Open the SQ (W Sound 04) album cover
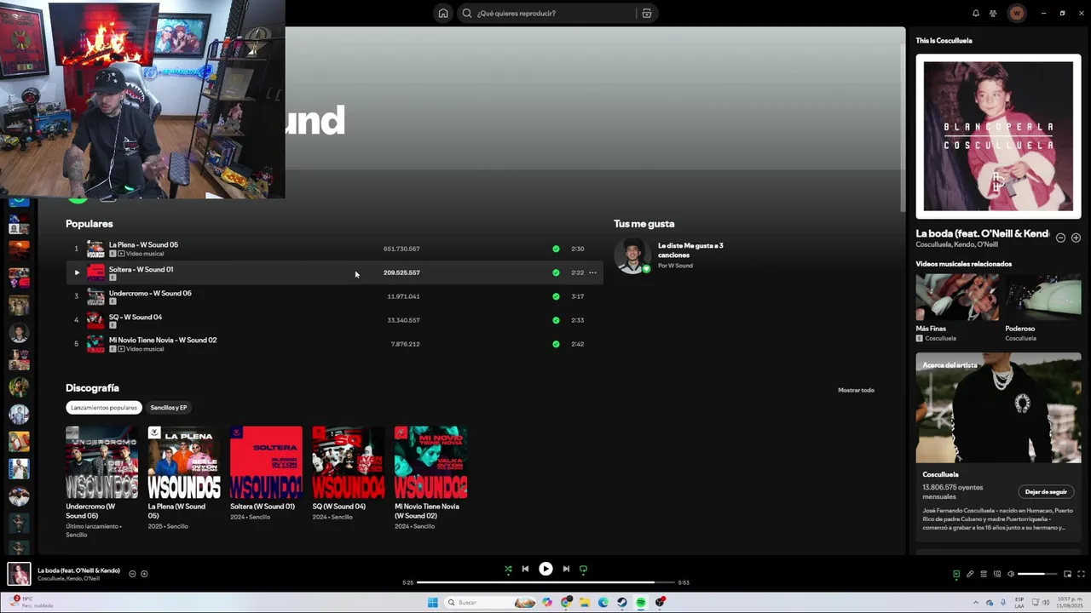 (x=348, y=462)
